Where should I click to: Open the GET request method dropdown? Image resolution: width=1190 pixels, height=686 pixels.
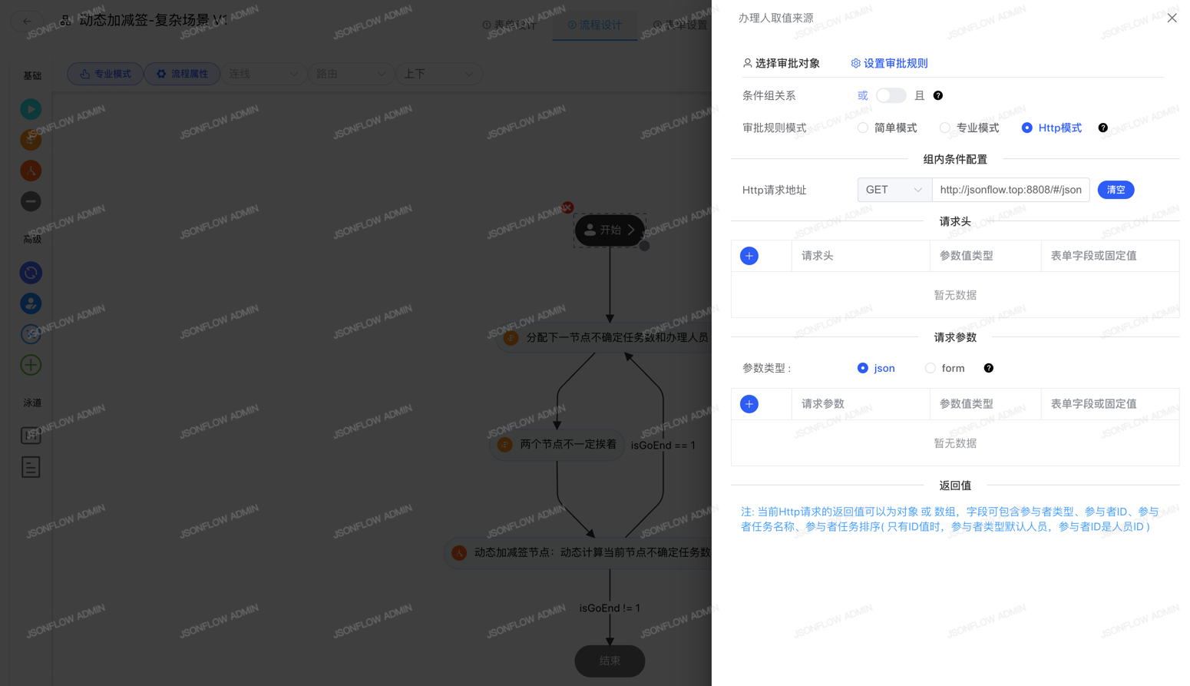(894, 190)
